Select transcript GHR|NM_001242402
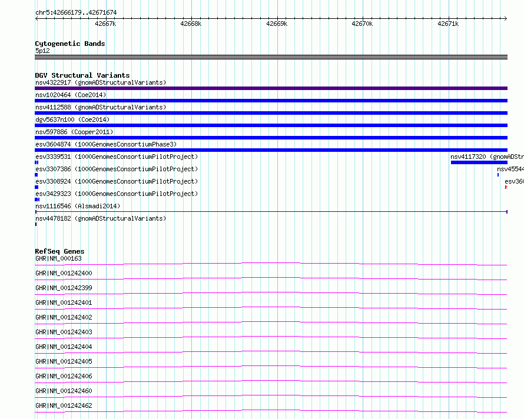Screen dimensions: 524x419 click(x=64, y=317)
